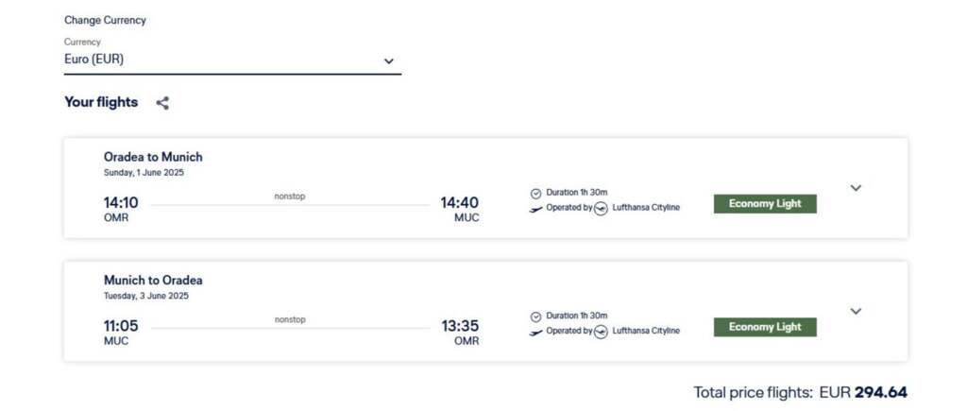This screenshot has height=411, width=967.
Task: Click the 14:10 OMR departure time
Action: click(x=121, y=202)
